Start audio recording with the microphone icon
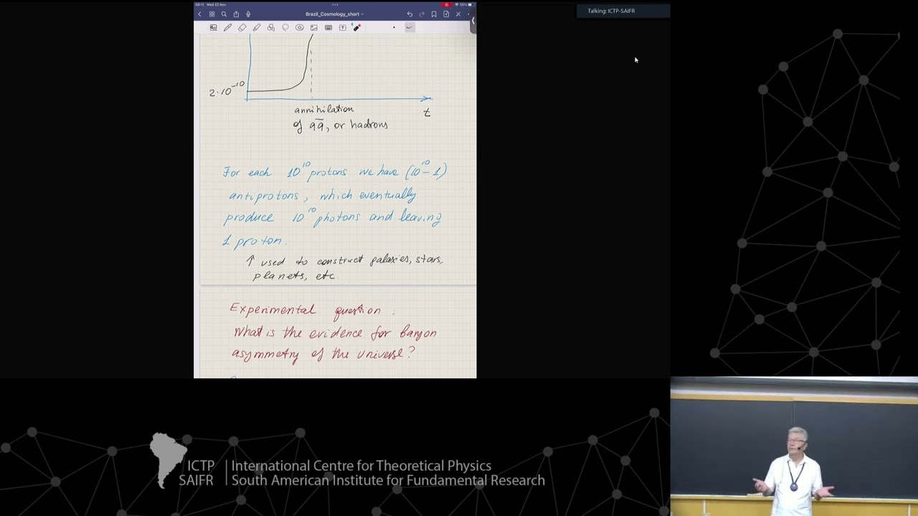The width and height of the screenshot is (918, 516). [x=248, y=14]
